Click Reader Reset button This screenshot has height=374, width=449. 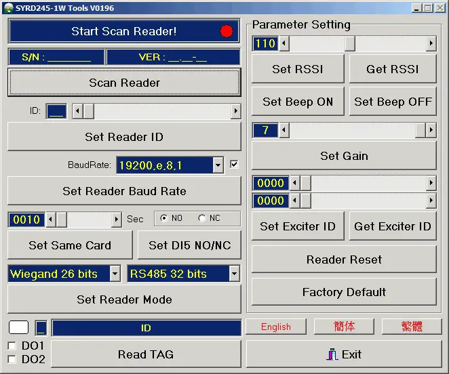click(344, 259)
